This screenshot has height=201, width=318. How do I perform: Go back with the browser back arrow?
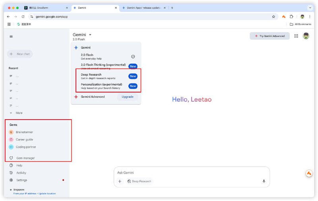tap(8, 17)
